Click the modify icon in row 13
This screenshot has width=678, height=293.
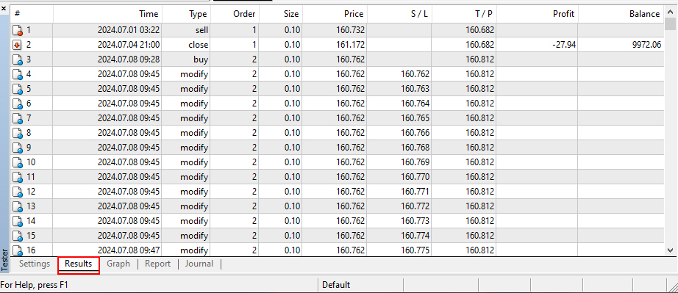click(x=18, y=206)
